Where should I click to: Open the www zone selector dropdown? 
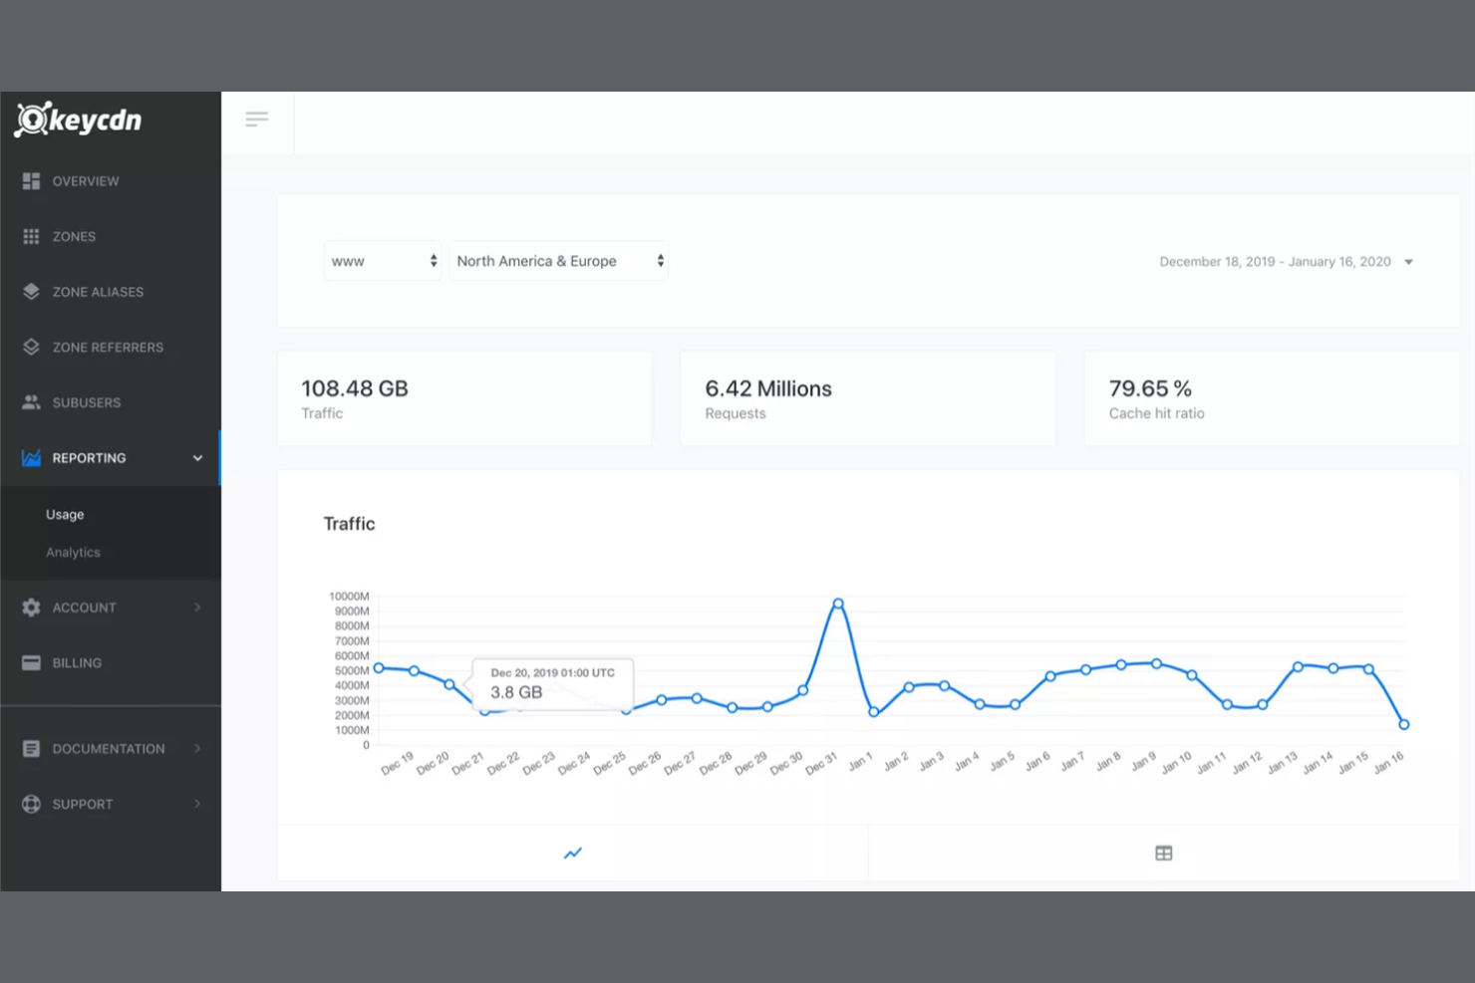383,260
